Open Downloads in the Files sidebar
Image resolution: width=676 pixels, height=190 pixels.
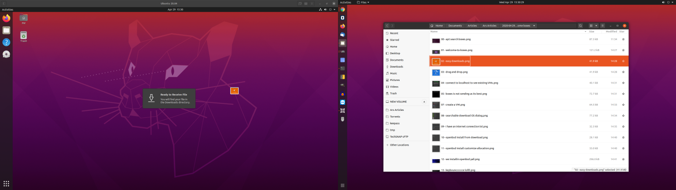[406, 66]
